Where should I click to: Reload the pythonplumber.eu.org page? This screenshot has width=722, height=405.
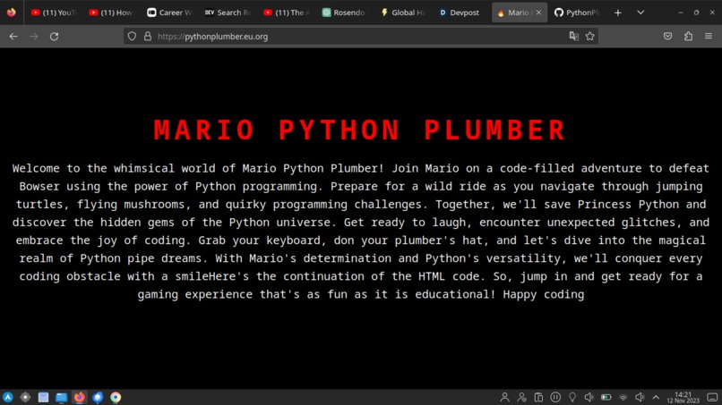tap(55, 37)
